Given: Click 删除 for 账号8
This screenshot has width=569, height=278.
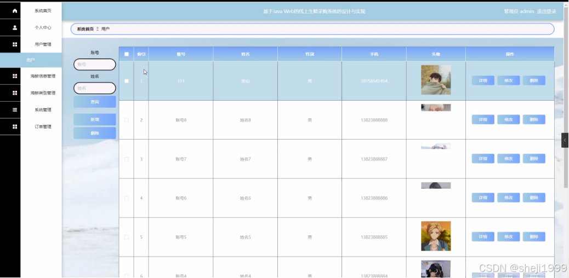Looking at the screenshot, I should point(534,120).
